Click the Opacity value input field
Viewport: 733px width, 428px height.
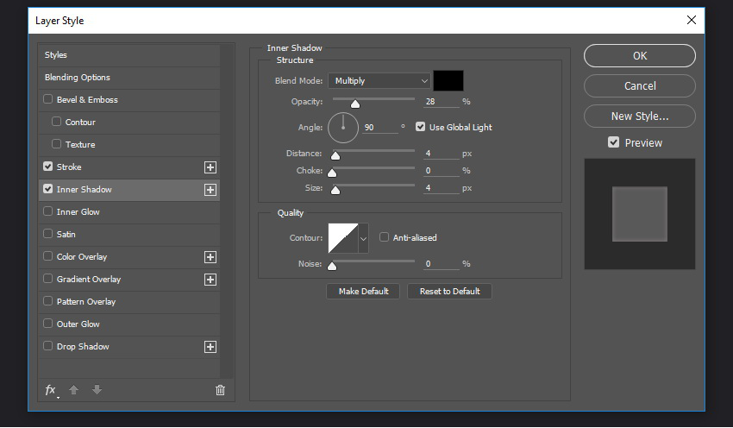(442, 102)
